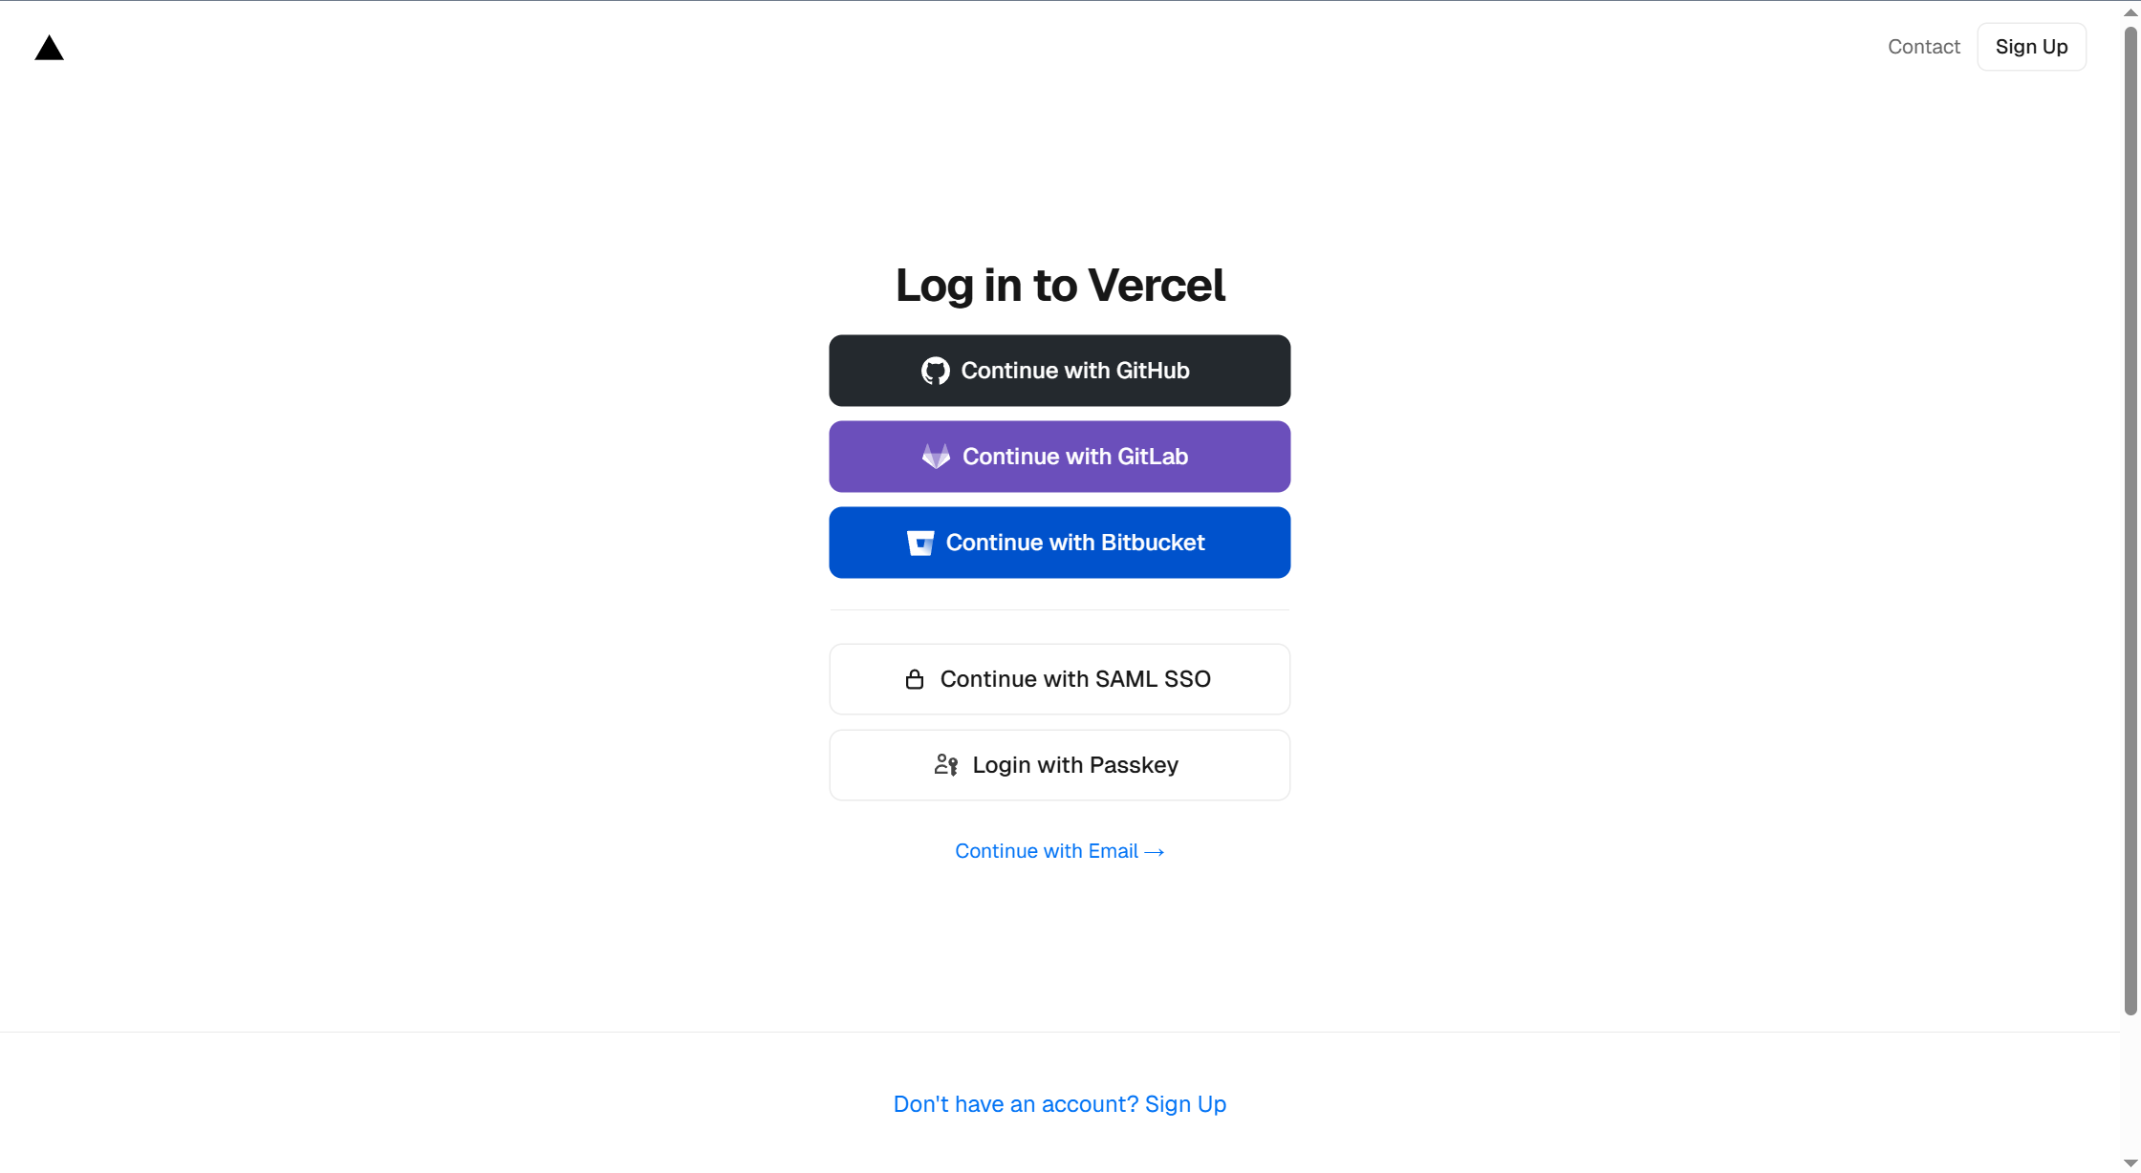The height and width of the screenshot is (1173, 2141).
Task: Login with Passkey
Action: coord(1060,765)
